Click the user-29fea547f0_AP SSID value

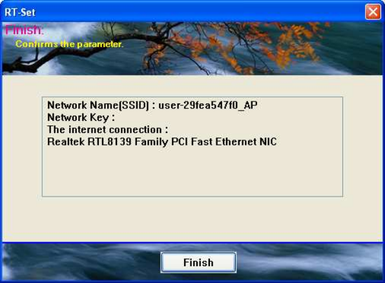point(208,105)
